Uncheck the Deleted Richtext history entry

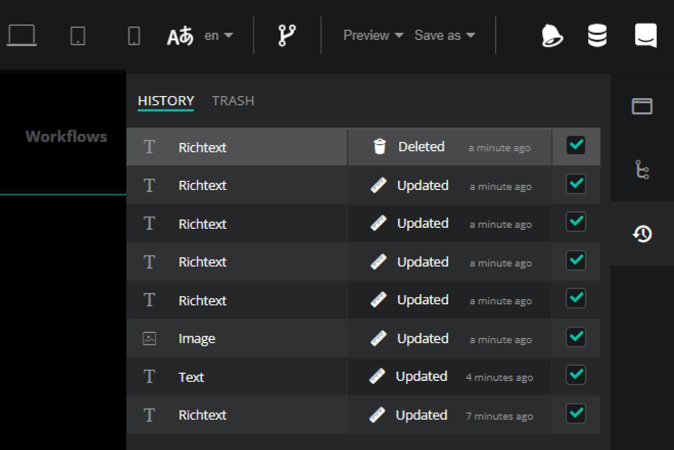(576, 146)
